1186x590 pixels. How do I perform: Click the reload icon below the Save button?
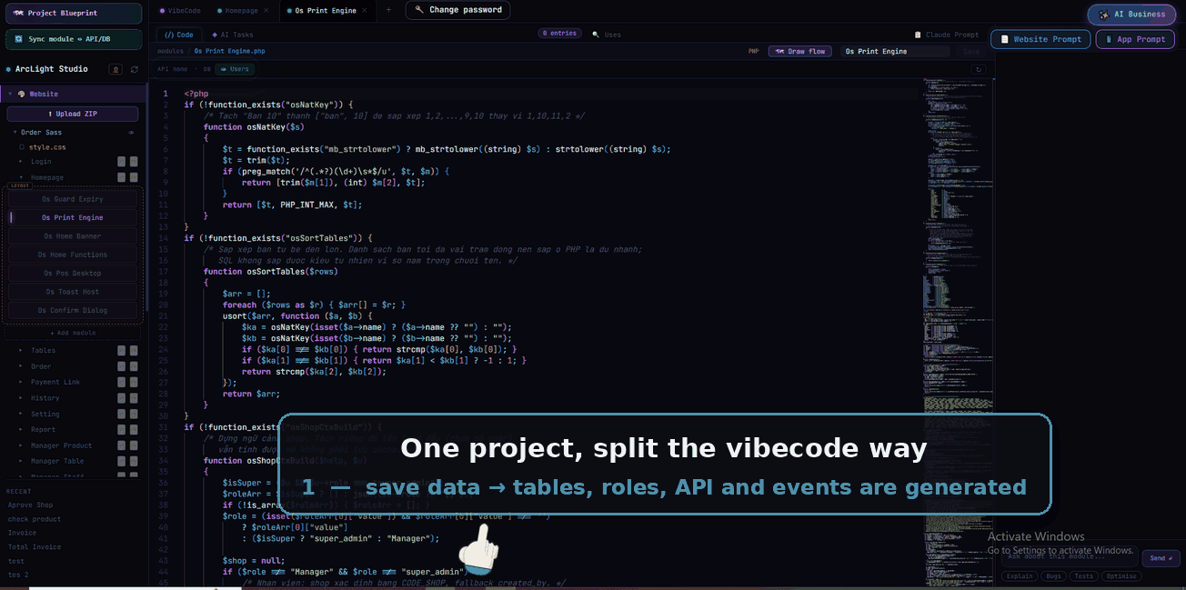pos(979,69)
